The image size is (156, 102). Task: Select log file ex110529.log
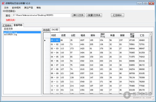[x=22, y=34]
